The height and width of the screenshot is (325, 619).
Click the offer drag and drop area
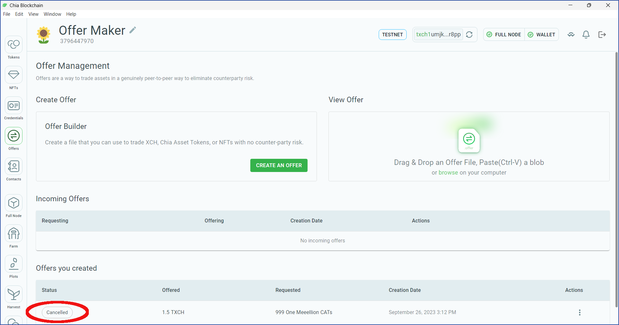click(x=469, y=147)
